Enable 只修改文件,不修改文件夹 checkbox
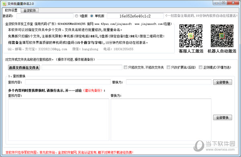The height and width of the screenshot is (157, 241). point(125,67)
